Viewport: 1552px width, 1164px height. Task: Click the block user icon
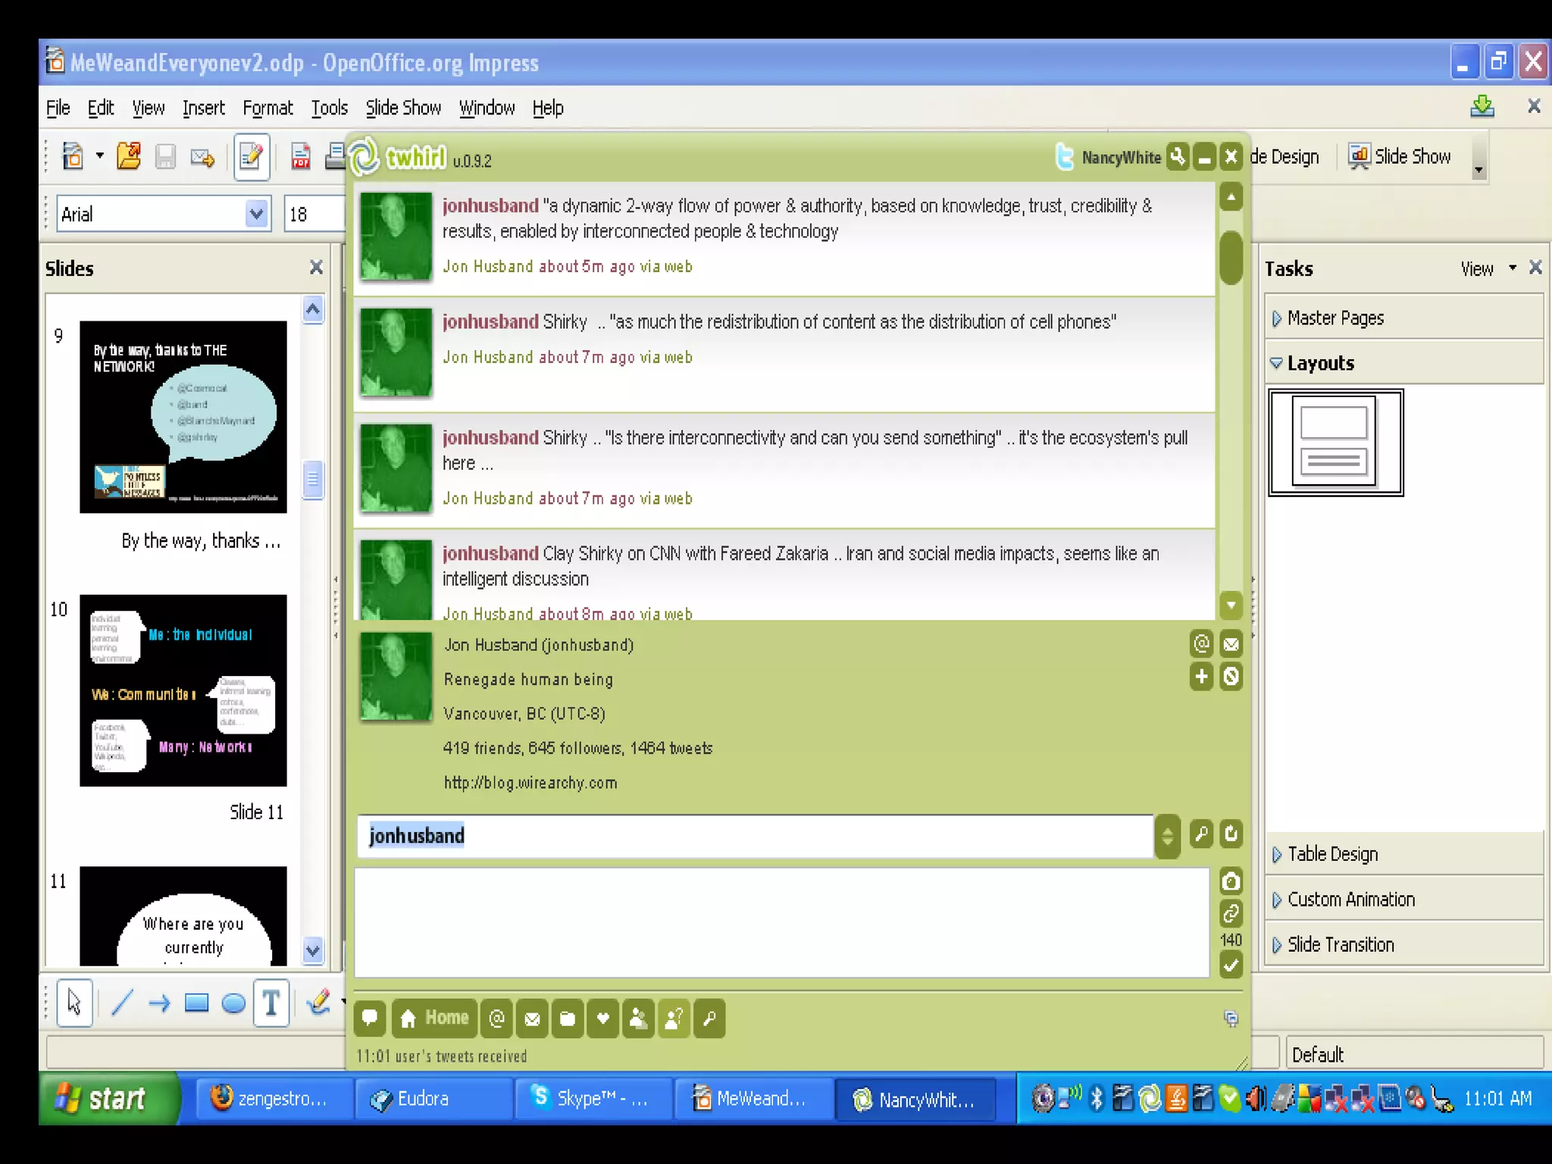1231,676
